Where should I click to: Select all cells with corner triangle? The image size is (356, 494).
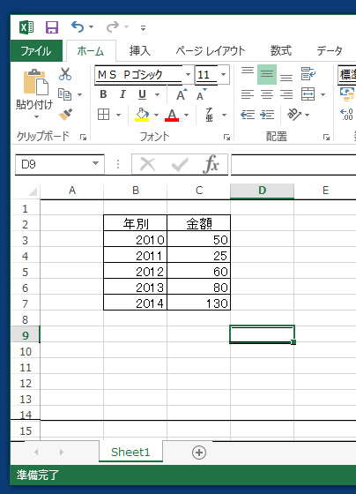pos(33,191)
